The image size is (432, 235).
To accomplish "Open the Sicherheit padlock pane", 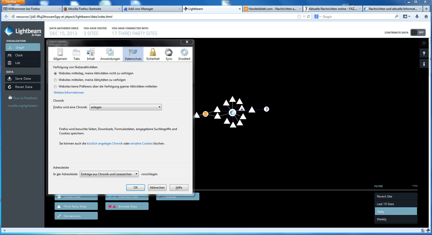I will click(153, 54).
